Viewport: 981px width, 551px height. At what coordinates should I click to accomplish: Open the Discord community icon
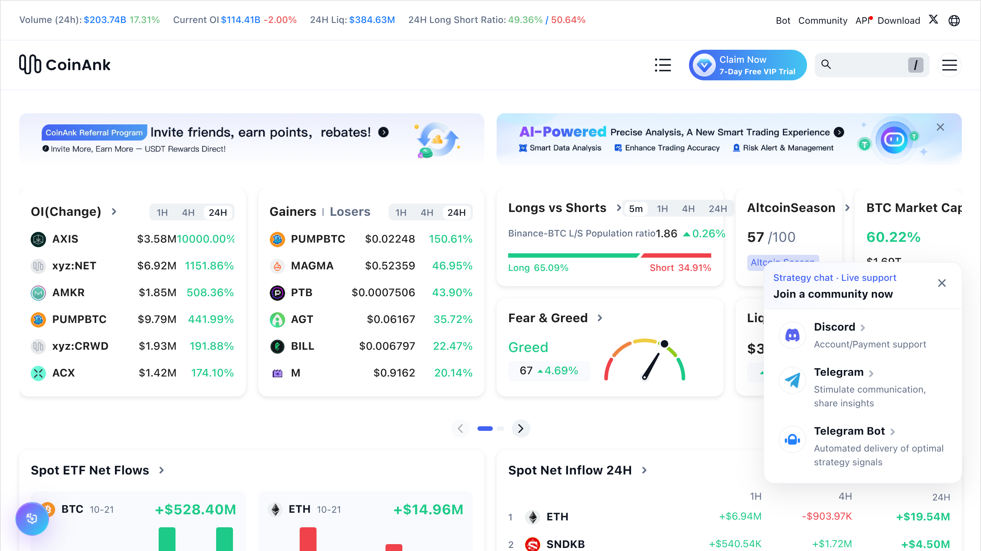click(792, 335)
